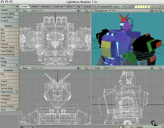The width and height of the screenshot is (164, 128).
Task: Expand the More menu under Objects
Action: click(x=9, y=65)
